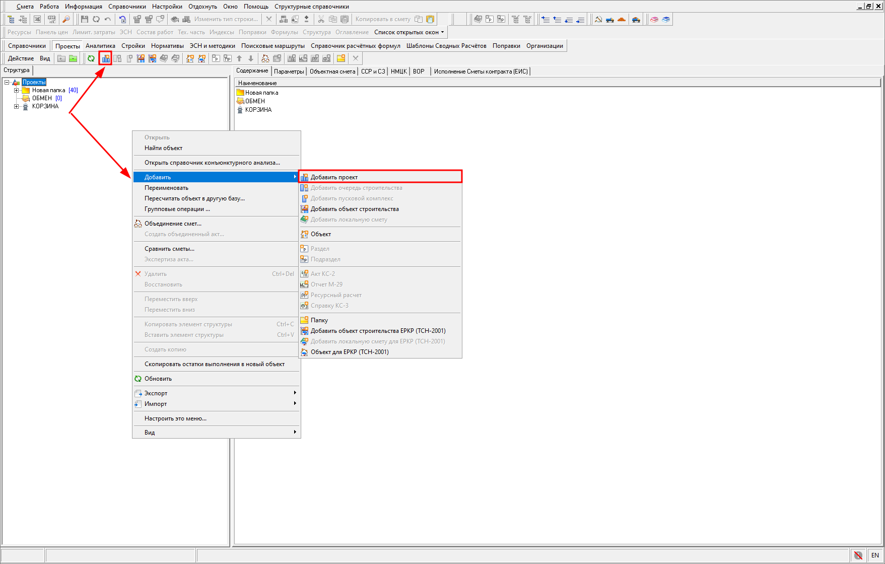This screenshot has height=564, width=885.
Task: Click the Add project toolbar icon
Action: [106, 58]
